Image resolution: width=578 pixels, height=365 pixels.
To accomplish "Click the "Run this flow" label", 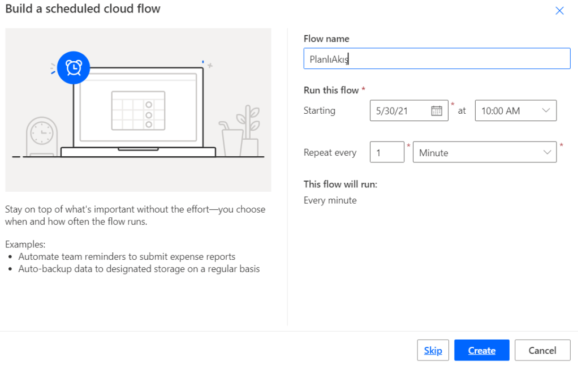I will pyautogui.click(x=331, y=91).
